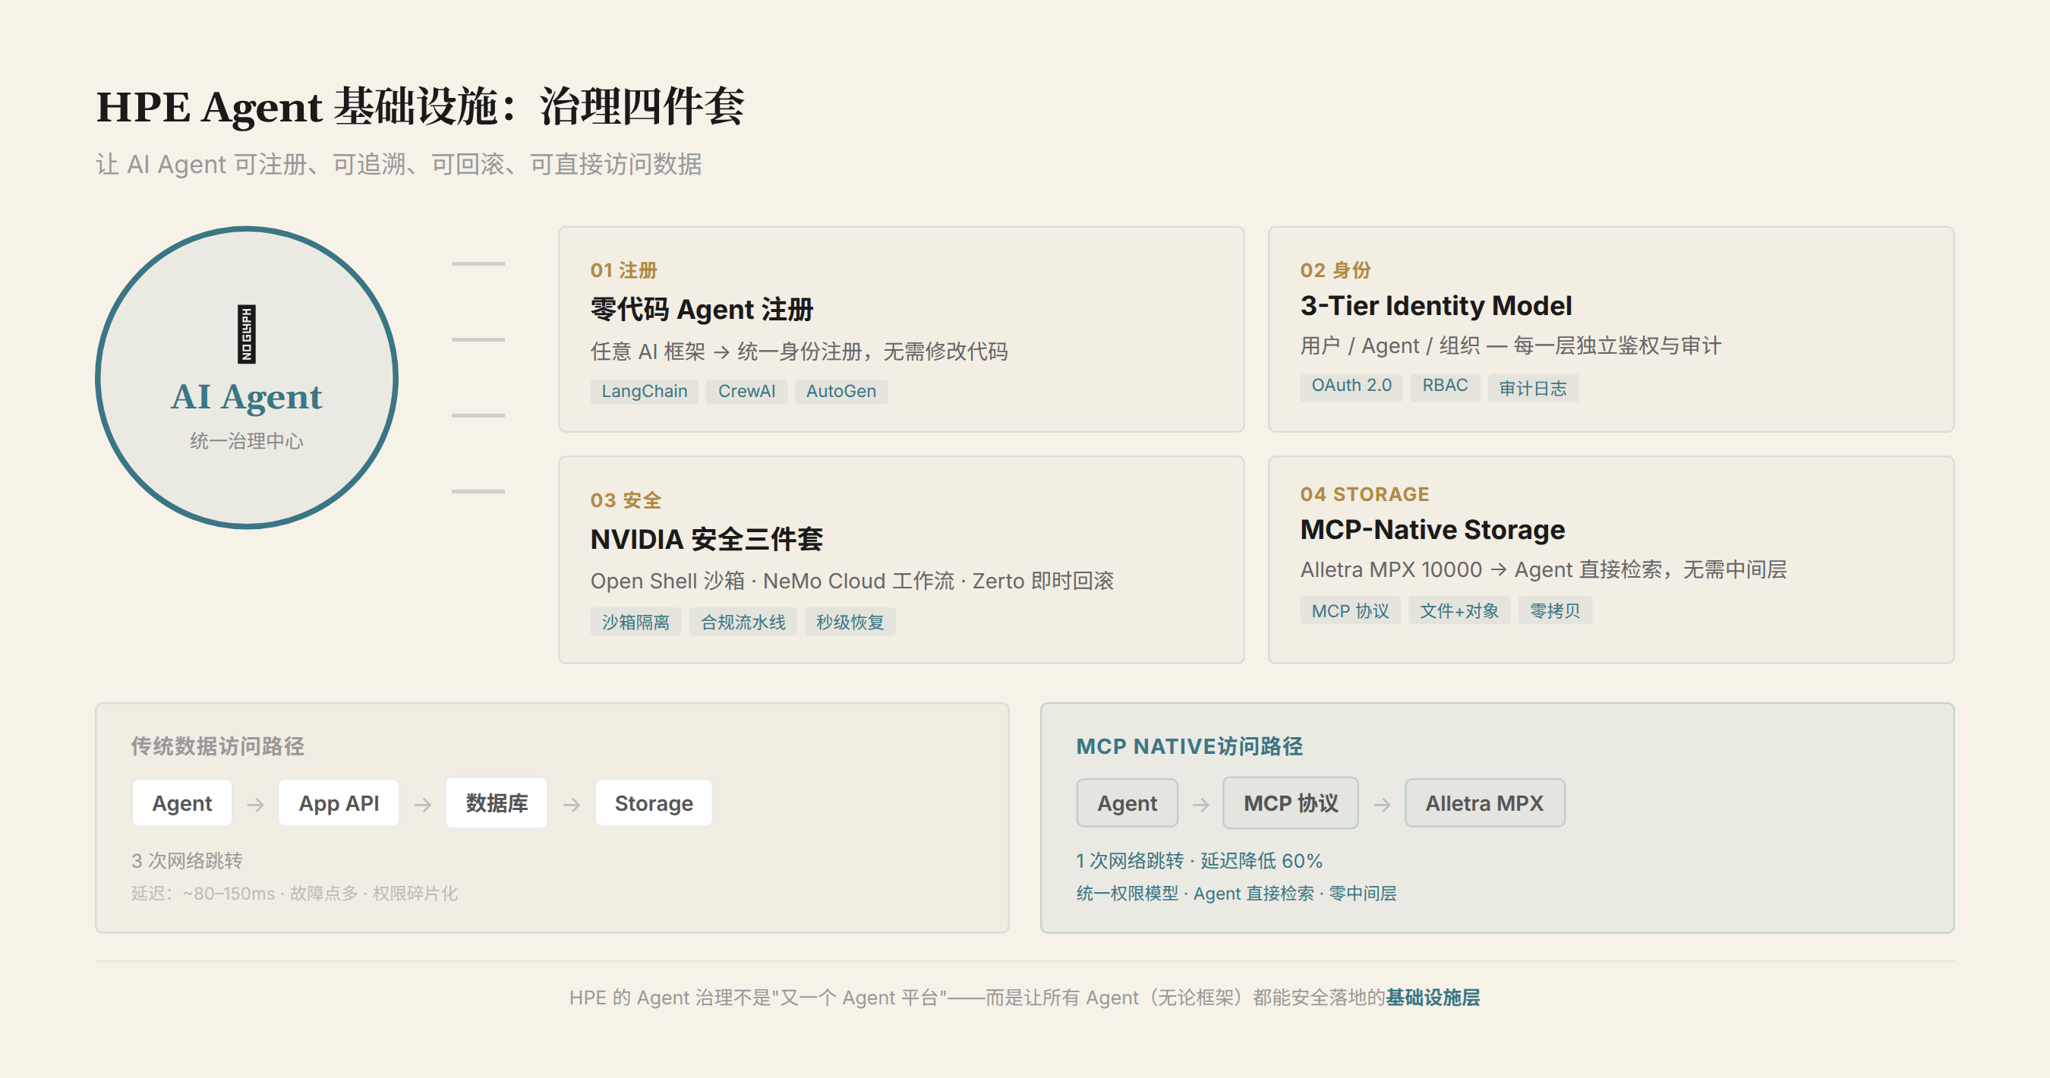2050x1078 pixels.
Task: Click the black logo above AI Agent
Action: click(247, 334)
